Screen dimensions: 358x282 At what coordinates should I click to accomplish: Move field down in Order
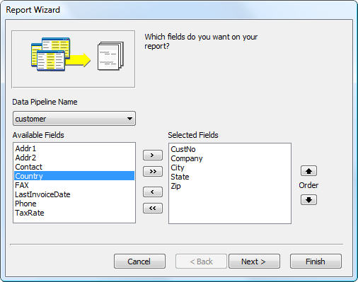(308, 200)
